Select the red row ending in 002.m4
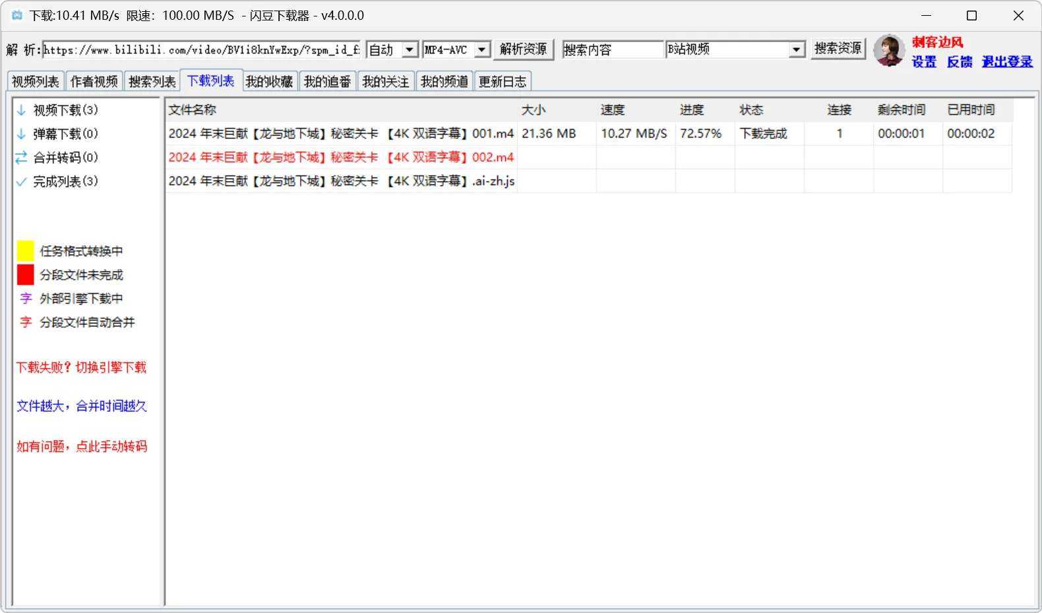Image resolution: width=1042 pixels, height=613 pixels. (588, 158)
